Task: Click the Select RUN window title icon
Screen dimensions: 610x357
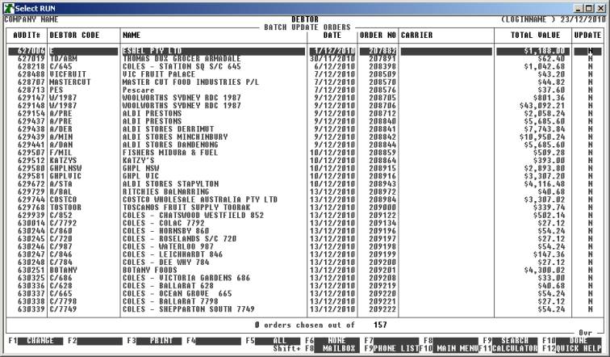Action: pos(8,8)
